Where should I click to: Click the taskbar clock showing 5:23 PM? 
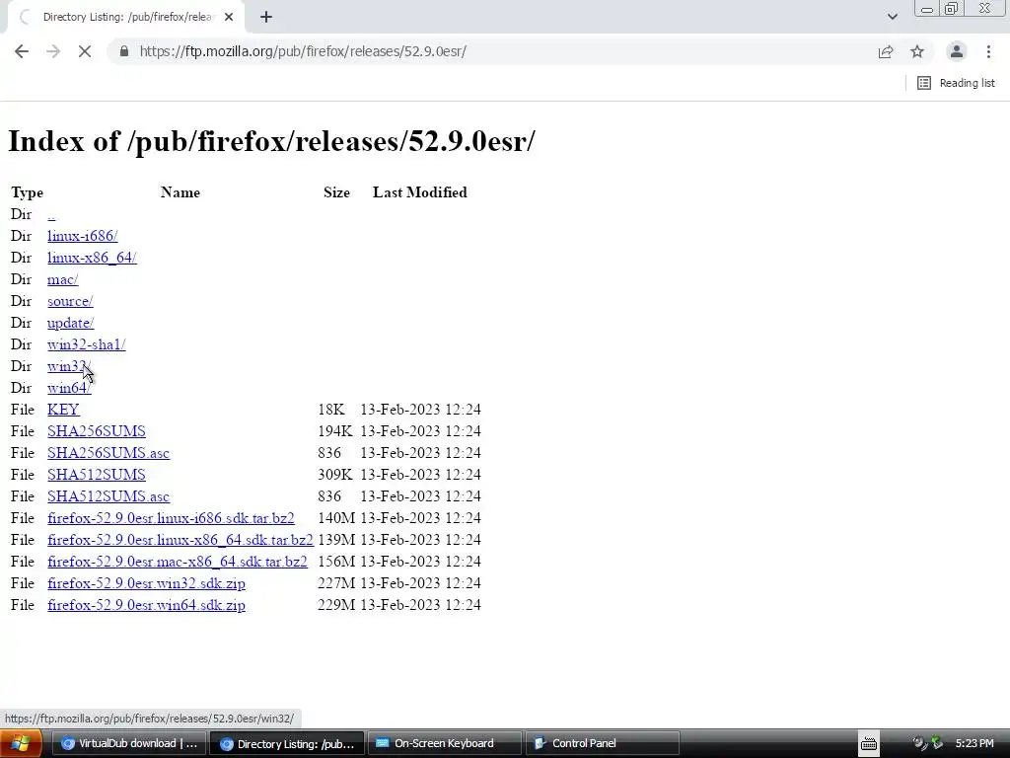coord(974,744)
